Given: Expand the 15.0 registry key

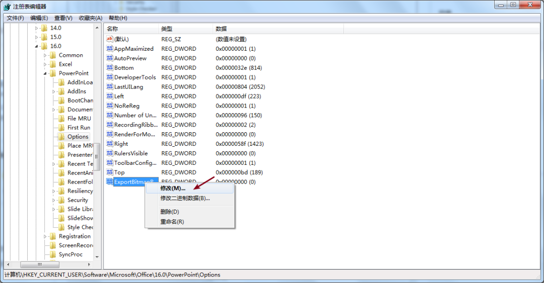Looking at the screenshot, I should click(x=36, y=37).
